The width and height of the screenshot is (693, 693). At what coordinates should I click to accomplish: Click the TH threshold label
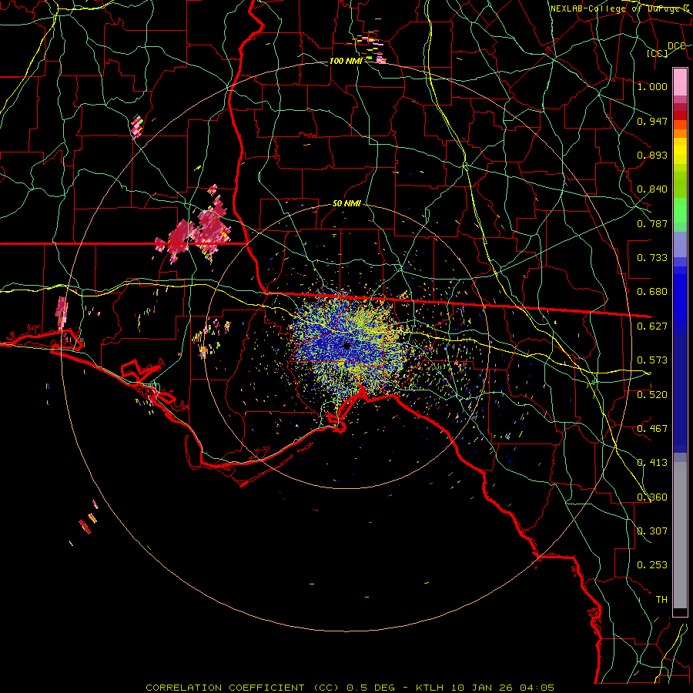(661, 600)
